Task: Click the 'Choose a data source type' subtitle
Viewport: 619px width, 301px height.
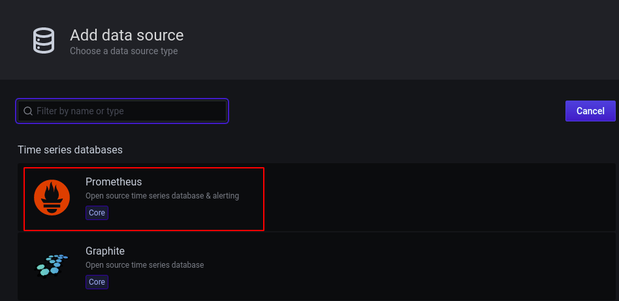Action: click(x=123, y=51)
